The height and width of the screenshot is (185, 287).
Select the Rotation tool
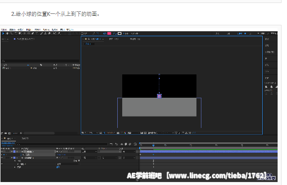16,33
